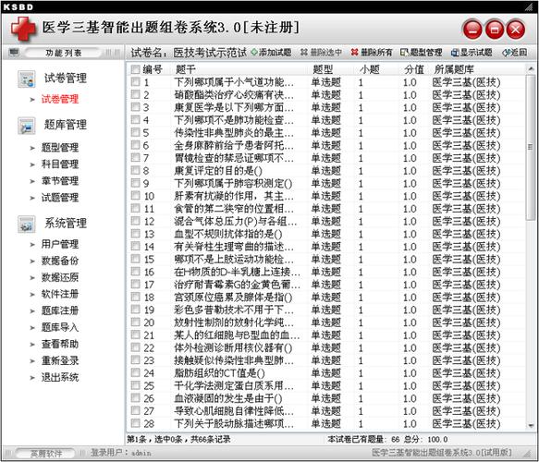The width and height of the screenshot is (539, 462).
Task: Click the 试卷管理 section icon
Action: tap(27, 79)
